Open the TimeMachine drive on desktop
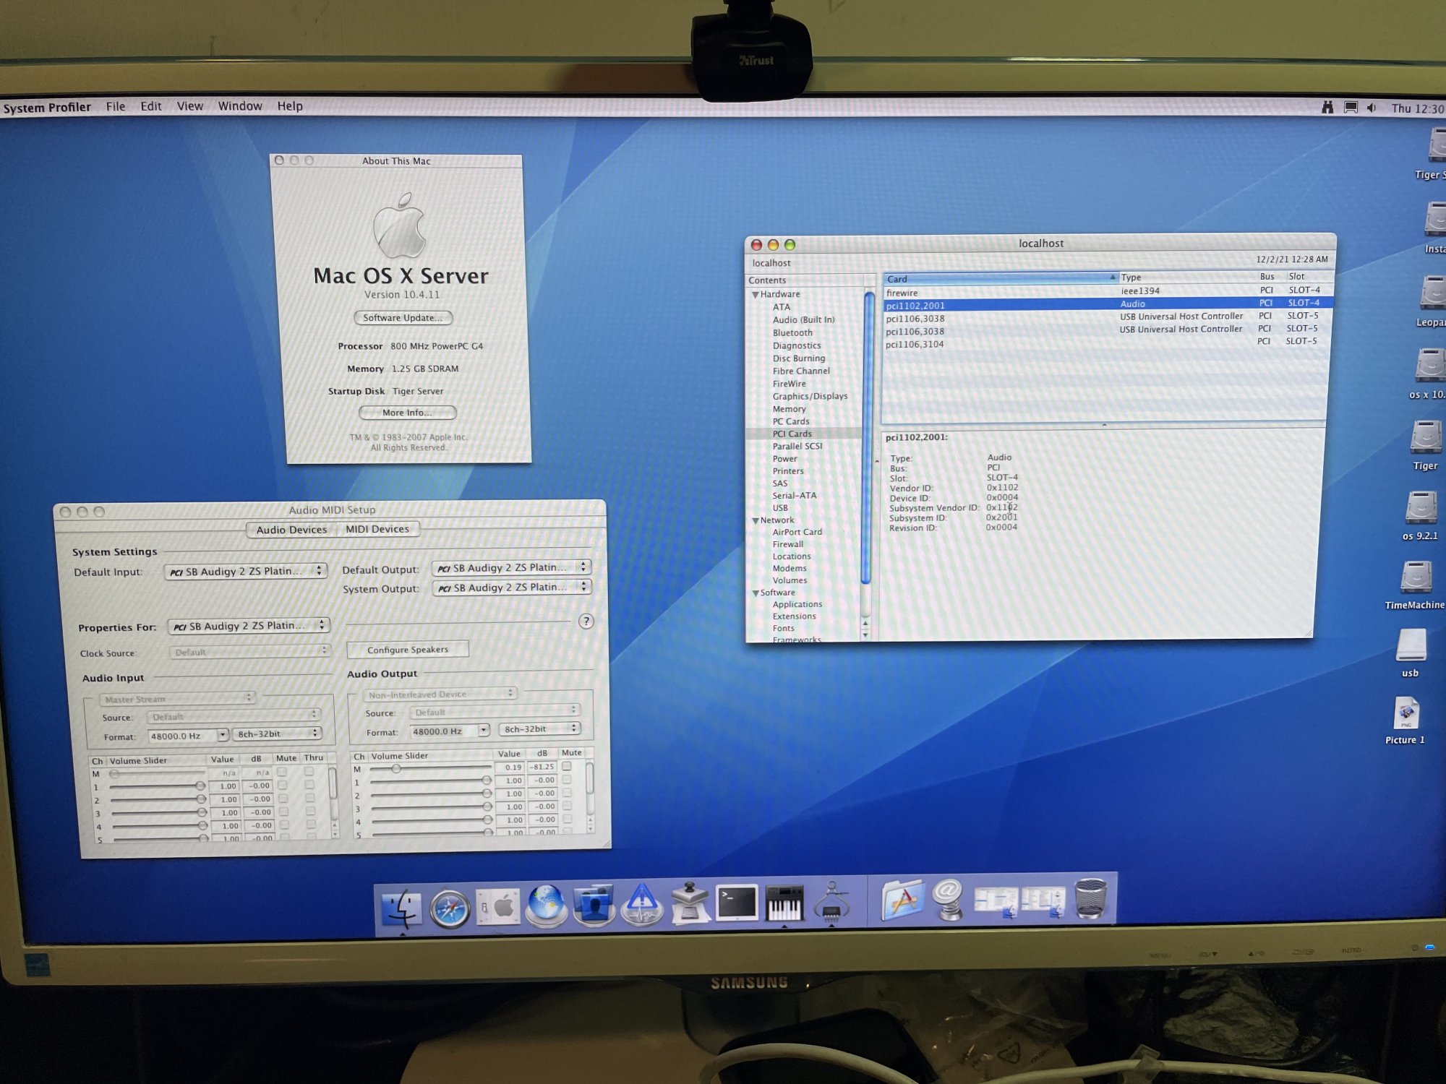The width and height of the screenshot is (1446, 1084). pyautogui.click(x=1416, y=578)
